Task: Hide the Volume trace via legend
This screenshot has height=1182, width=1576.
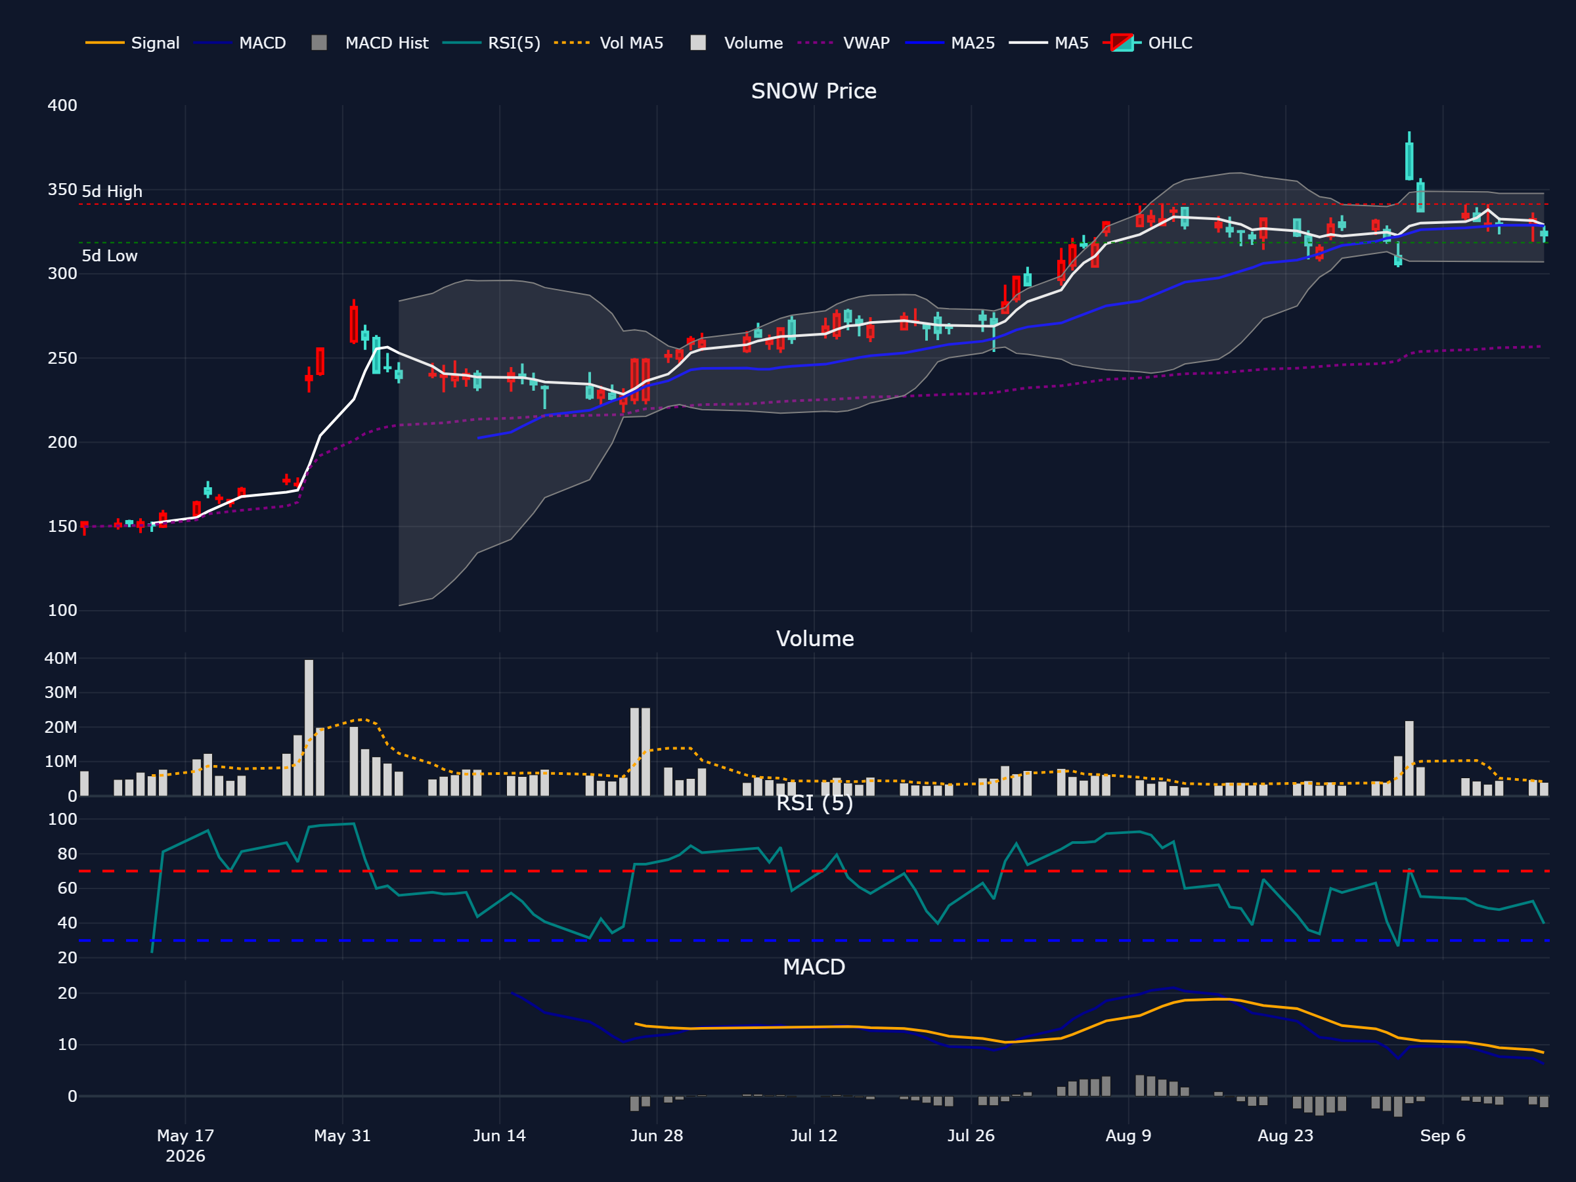Action: click(737, 43)
